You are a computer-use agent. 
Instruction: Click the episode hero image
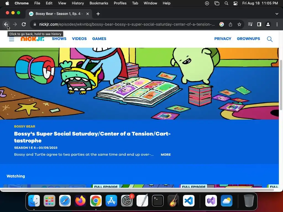[x=139, y=84]
